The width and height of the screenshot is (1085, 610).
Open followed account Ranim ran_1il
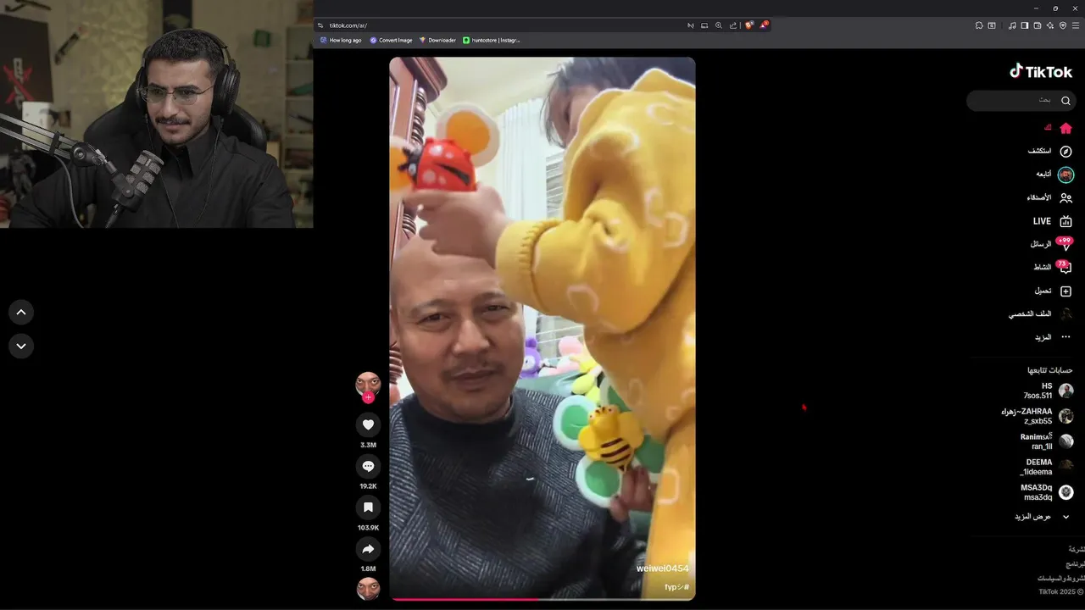coord(1047,441)
